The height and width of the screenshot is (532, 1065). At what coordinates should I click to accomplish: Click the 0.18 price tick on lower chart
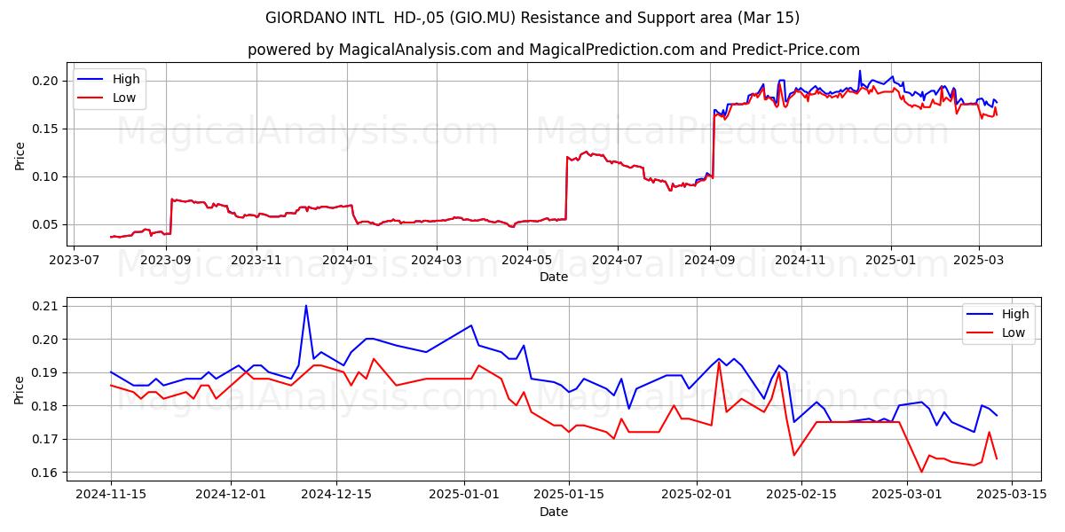click(x=47, y=406)
